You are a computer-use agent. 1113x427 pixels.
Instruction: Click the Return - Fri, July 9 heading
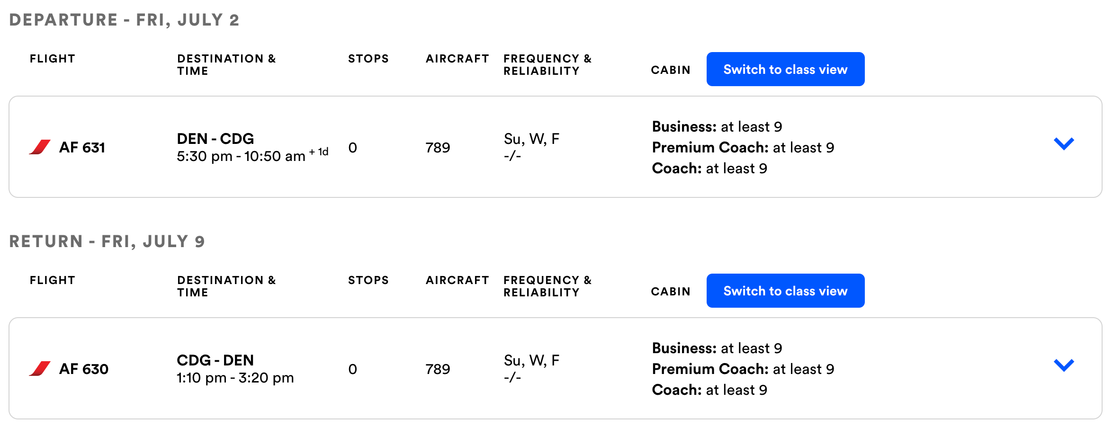click(107, 241)
